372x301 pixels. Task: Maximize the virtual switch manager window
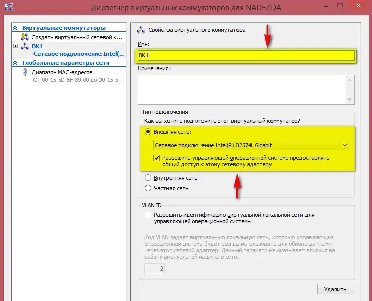point(340,6)
